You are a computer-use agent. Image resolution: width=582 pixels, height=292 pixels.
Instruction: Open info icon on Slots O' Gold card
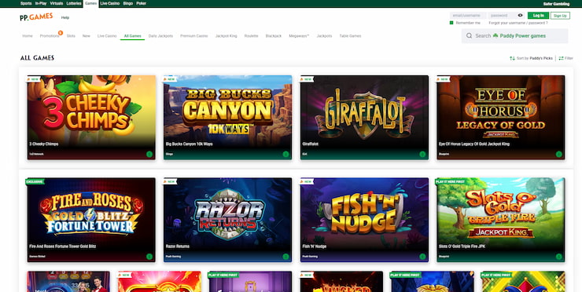point(558,257)
